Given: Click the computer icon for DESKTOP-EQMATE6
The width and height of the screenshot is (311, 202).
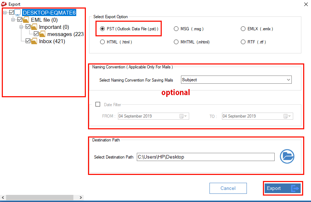Looking at the screenshot, I should coord(18,12).
